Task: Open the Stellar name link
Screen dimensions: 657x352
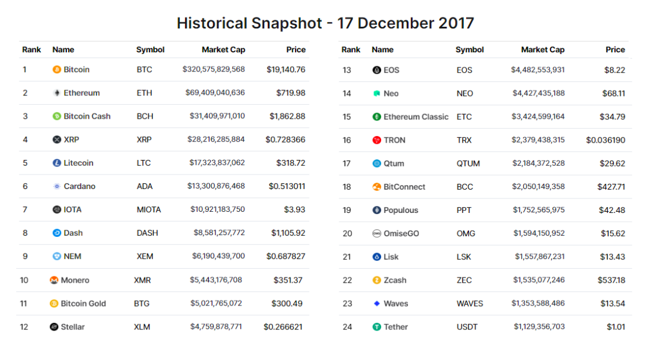Action: tap(73, 327)
